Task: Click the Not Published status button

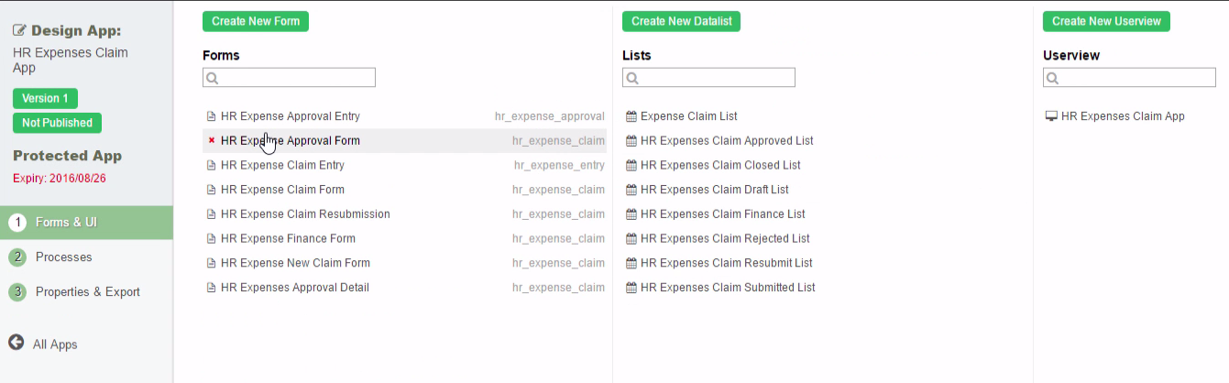Action: coord(57,123)
